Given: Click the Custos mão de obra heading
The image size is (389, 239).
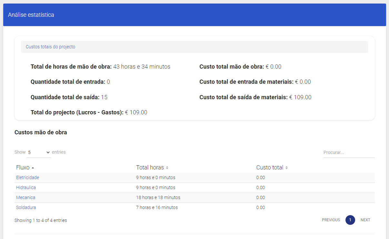Looking at the screenshot, I should 41,132.
